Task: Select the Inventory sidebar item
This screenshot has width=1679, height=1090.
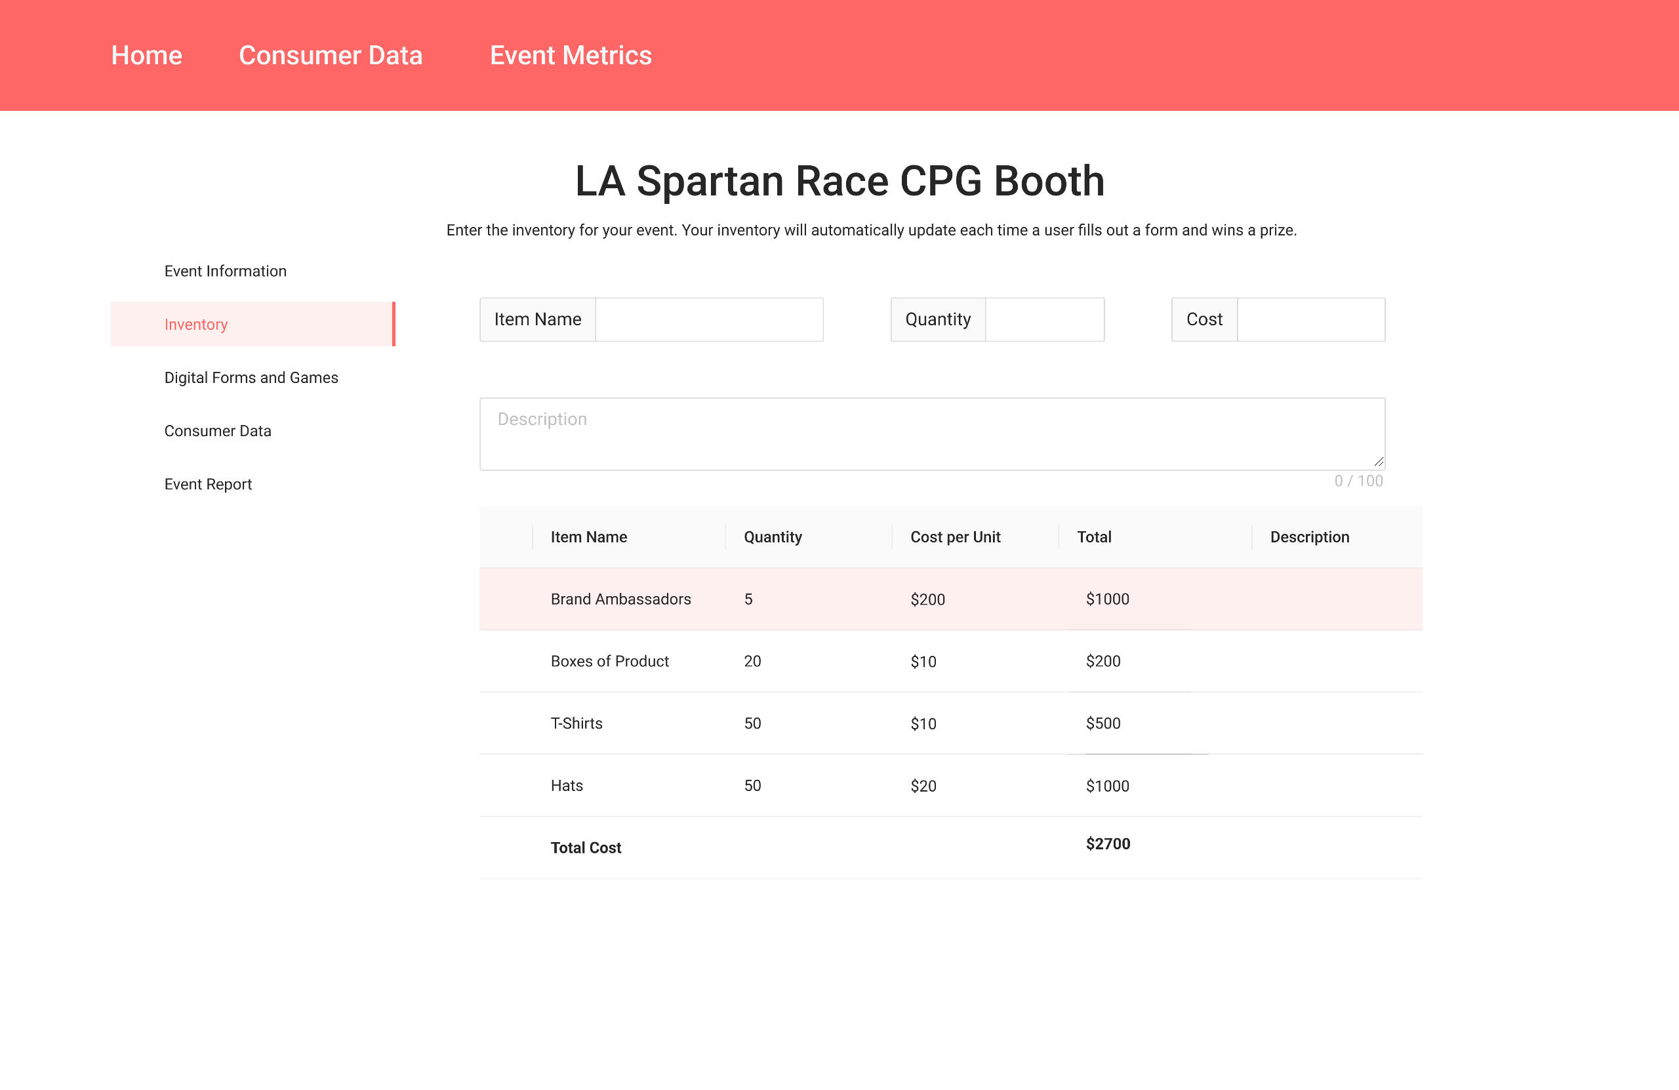Action: (196, 325)
